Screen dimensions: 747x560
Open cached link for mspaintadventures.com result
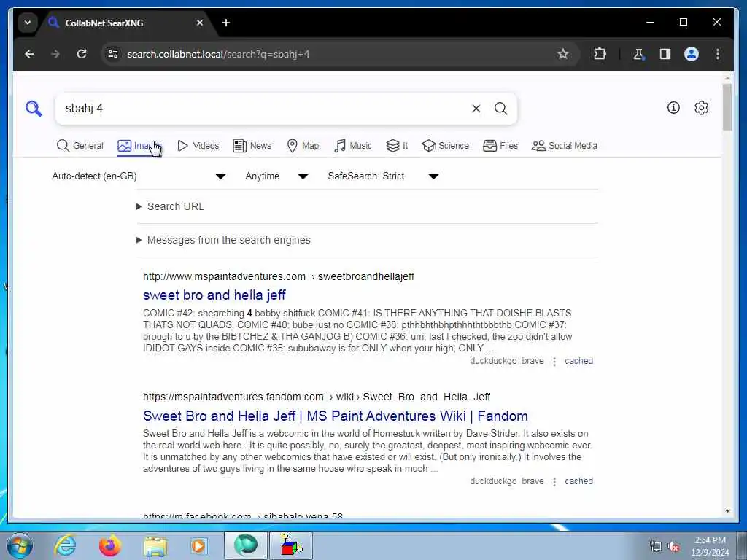578,361
